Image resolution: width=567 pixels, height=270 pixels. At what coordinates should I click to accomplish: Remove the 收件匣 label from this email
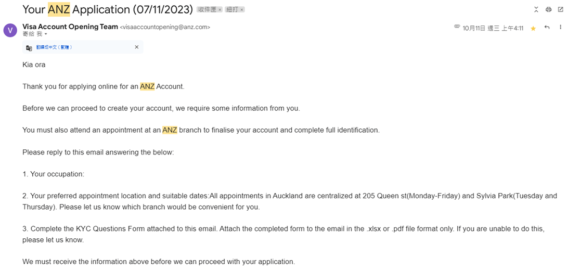pyautogui.click(x=220, y=10)
